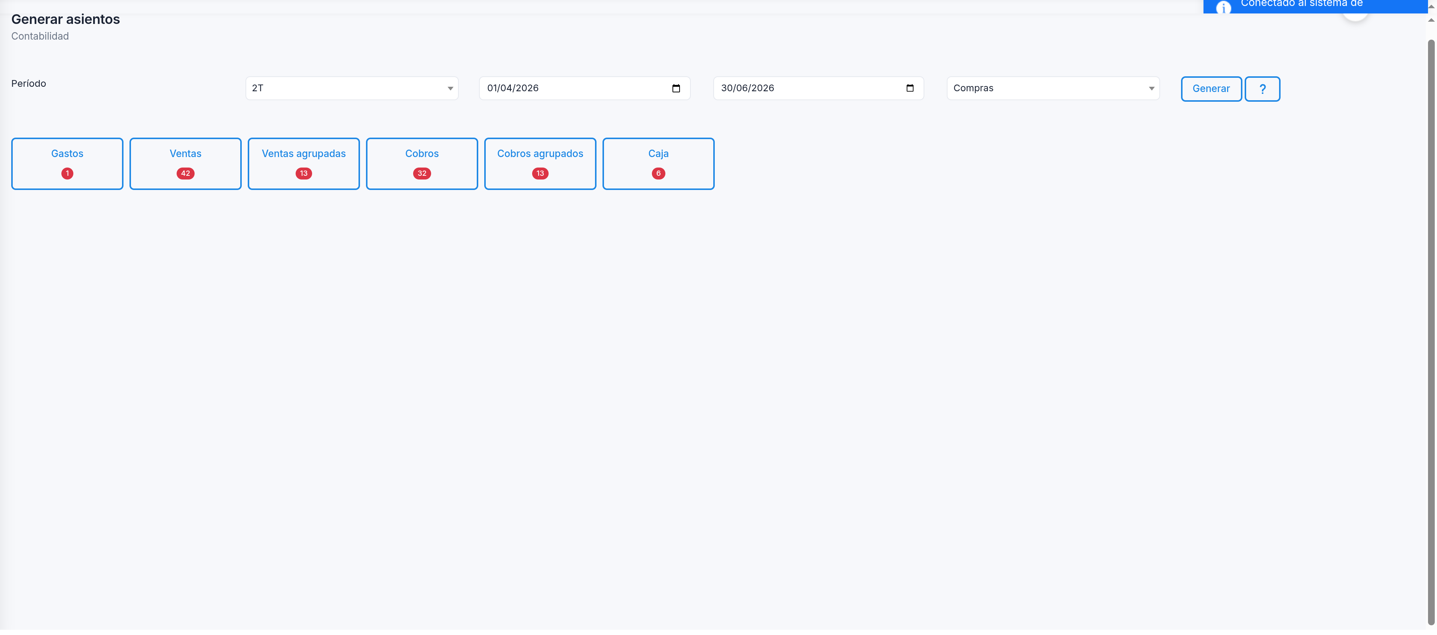This screenshot has height=635, width=1437.
Task: Click the badge 13 under Cobros agrupados
Action: point(540,174)
